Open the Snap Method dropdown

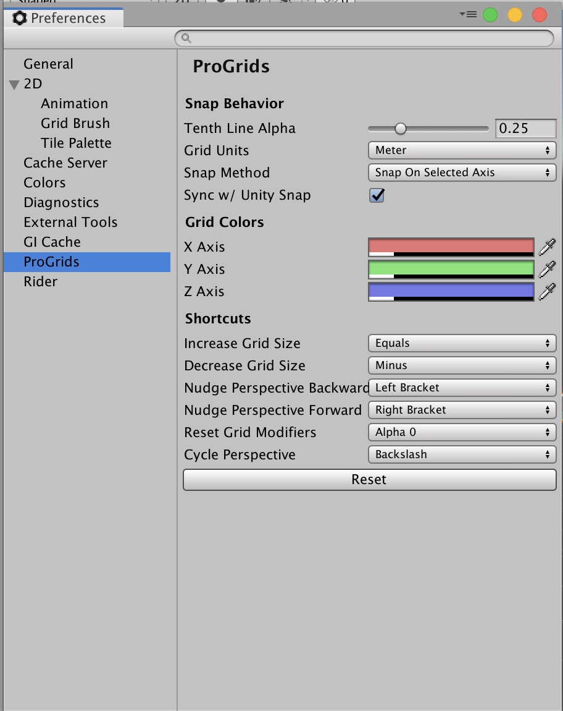(x=462, y=172)
